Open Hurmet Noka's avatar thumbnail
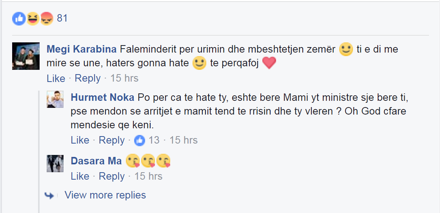The width and height of the screenshot is (440, 213). point(55,99)
